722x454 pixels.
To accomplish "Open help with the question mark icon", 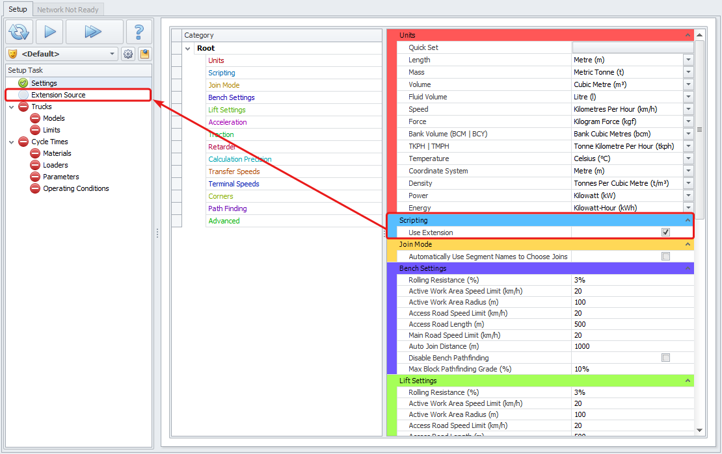I will (x=139, y=32).
